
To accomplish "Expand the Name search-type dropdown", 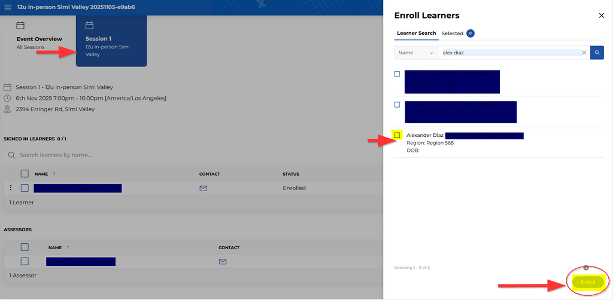I will pyautogui.click(x=416, y=53).
